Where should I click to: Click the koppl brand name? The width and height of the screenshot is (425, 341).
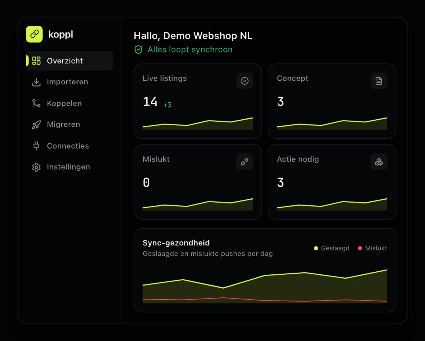tap(61, 34)
